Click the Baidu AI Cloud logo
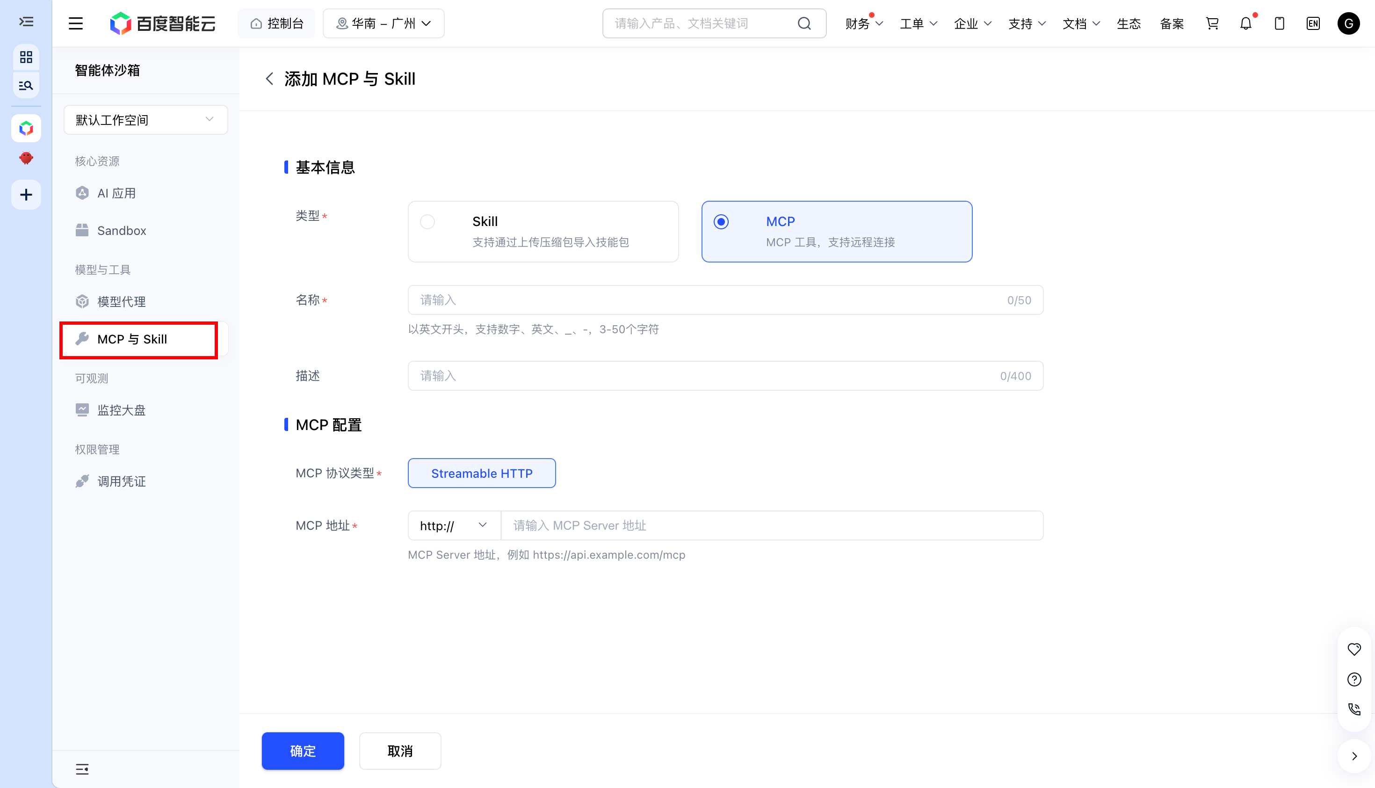This screenshot has width=1375, height=788. [x=162, y=23]
